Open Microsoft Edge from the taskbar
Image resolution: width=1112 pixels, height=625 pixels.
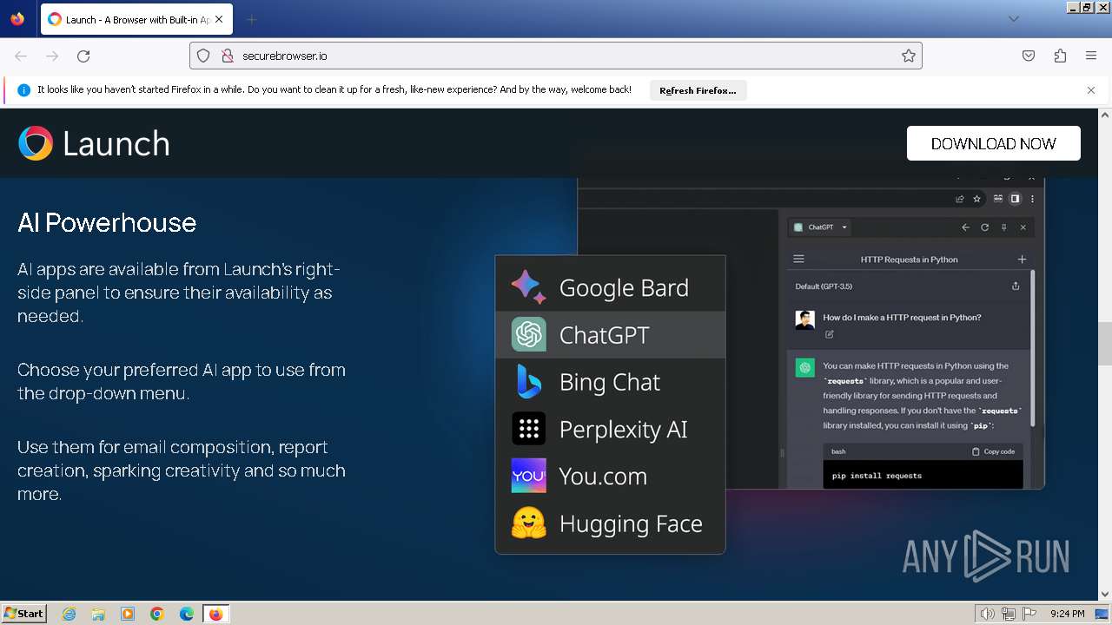coord(187,614)
